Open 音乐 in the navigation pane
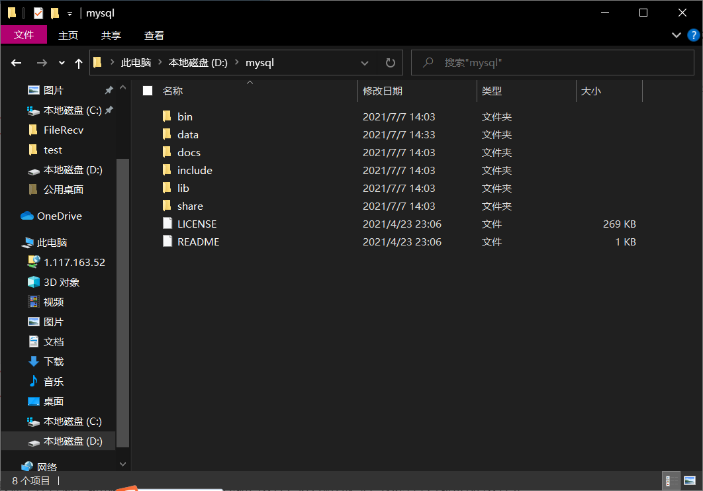This screenshot has width=703, height=491. [x=46, y=382]
